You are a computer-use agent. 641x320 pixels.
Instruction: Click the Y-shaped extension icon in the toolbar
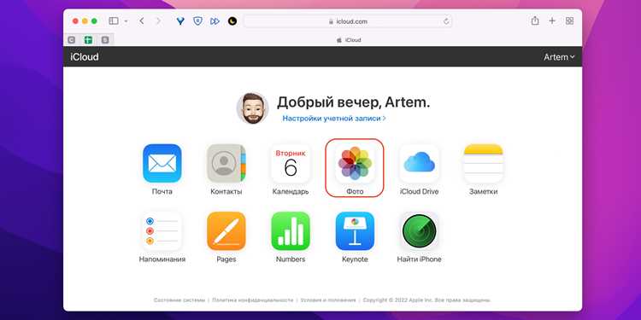tap(180, 21)
